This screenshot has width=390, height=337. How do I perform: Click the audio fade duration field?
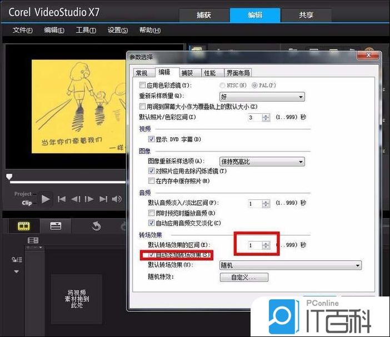[x=255, y=204]
